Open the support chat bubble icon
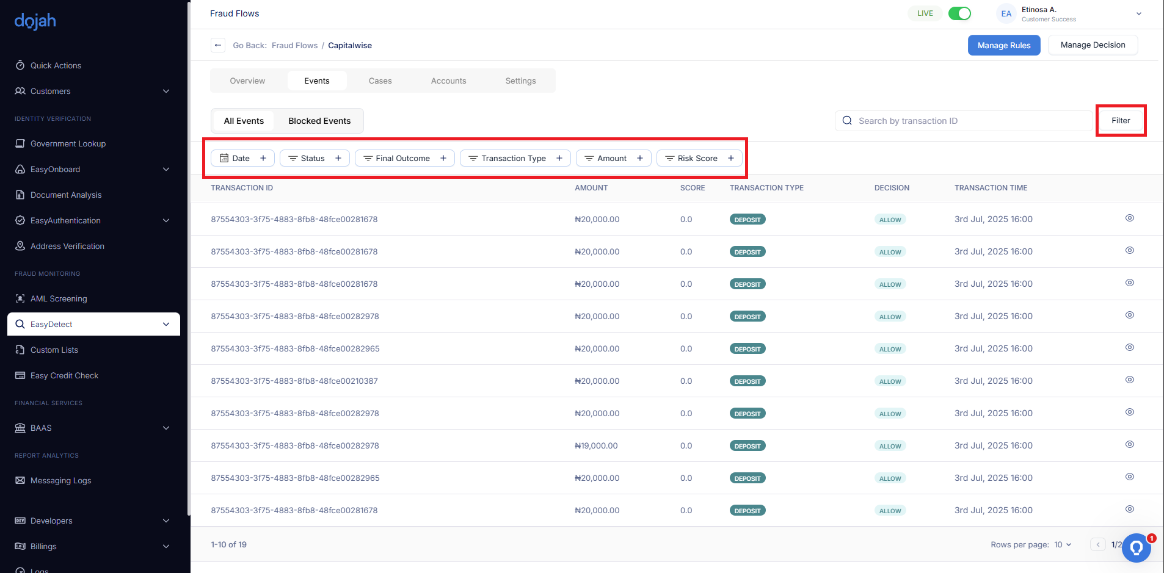The image size is (1164, 573). 1136,547
